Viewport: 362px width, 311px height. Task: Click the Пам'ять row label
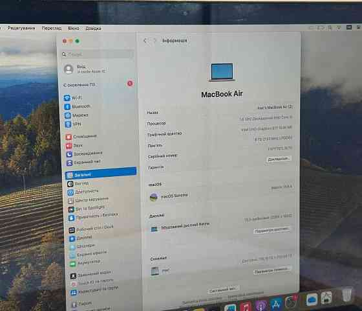pyautogui.click(x=154, y=146)
